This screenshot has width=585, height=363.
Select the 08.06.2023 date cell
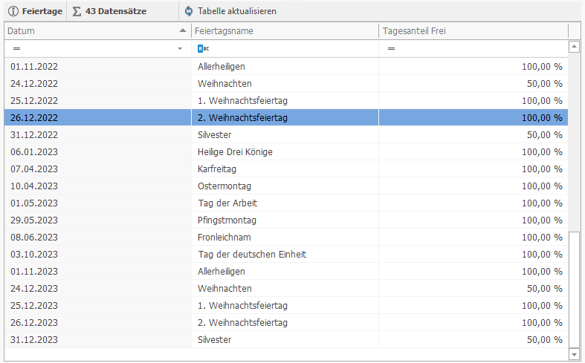[x=98, y=238]
